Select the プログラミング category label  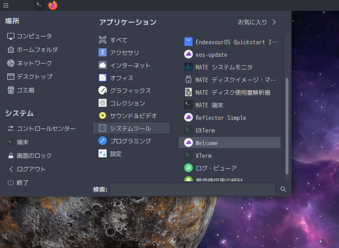tap(130, 141)
